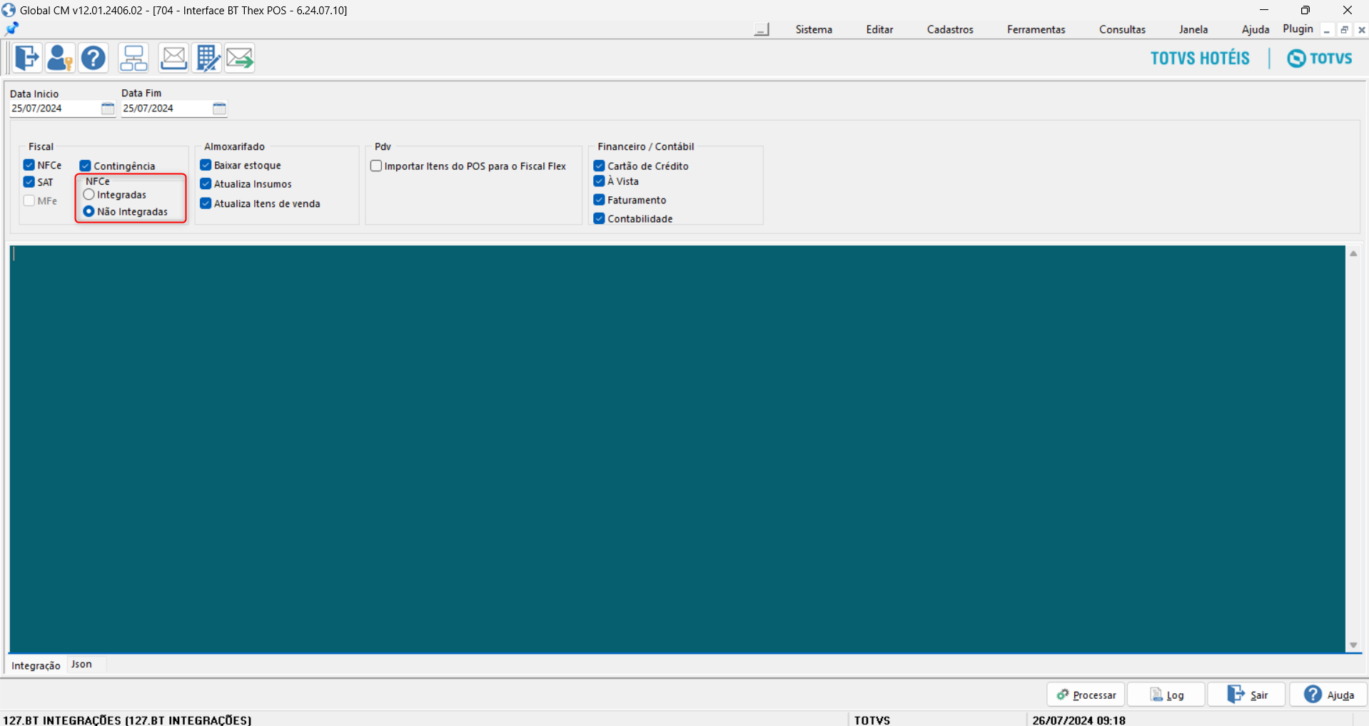Open the building-with-pencil edit icon

coord(208,58)
